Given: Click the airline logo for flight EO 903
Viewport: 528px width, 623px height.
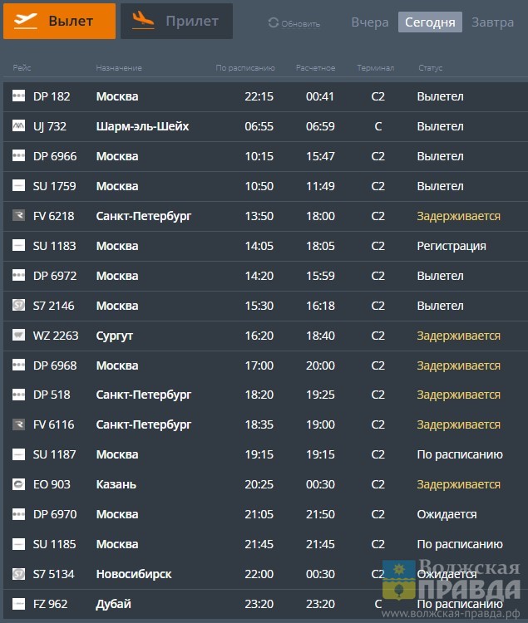Looking at the screenshot, I should (18, 484).
